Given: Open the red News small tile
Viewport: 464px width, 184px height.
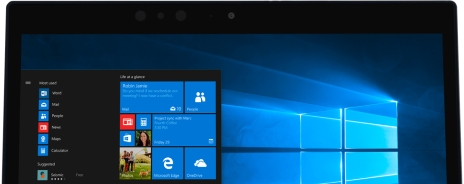Looking at the screenshot, I should point(127,122).
